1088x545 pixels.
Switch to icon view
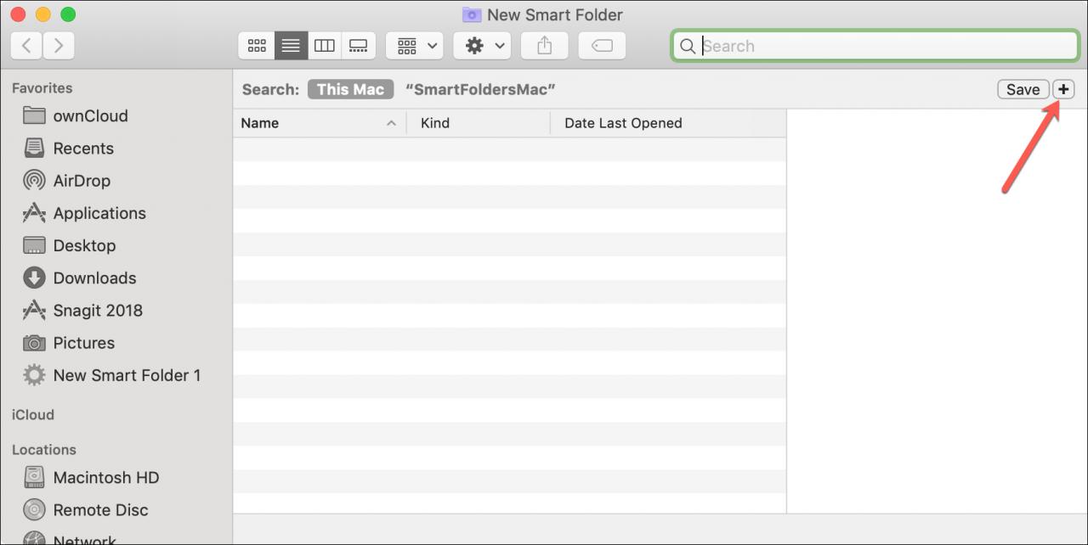point(257,46)
